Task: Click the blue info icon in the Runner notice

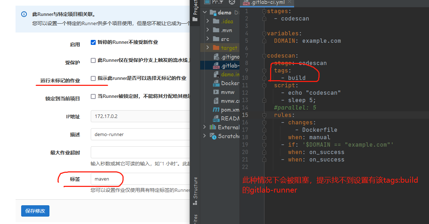Action: 24,14
